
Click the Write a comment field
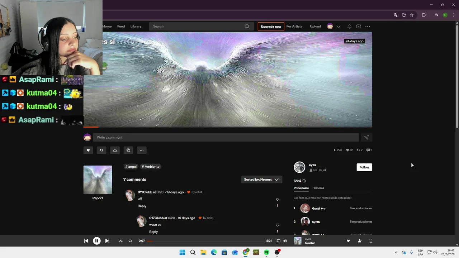[x=226, y=137]
